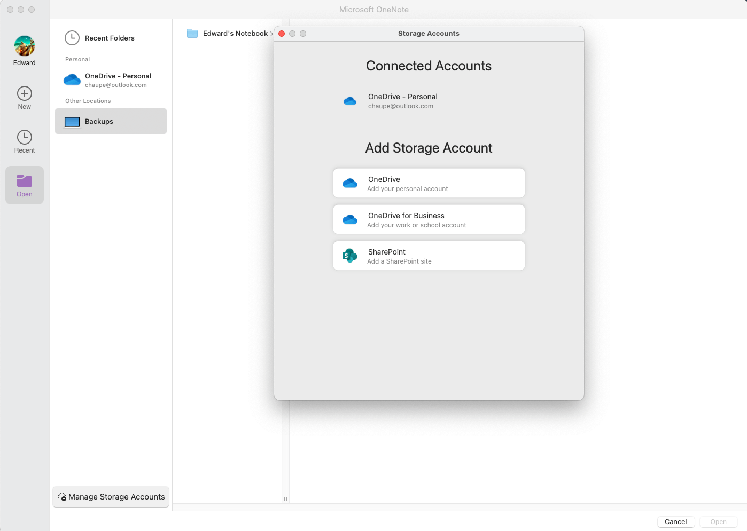
Task: Show the Recent notebooks view
Action: coord(25,142)
